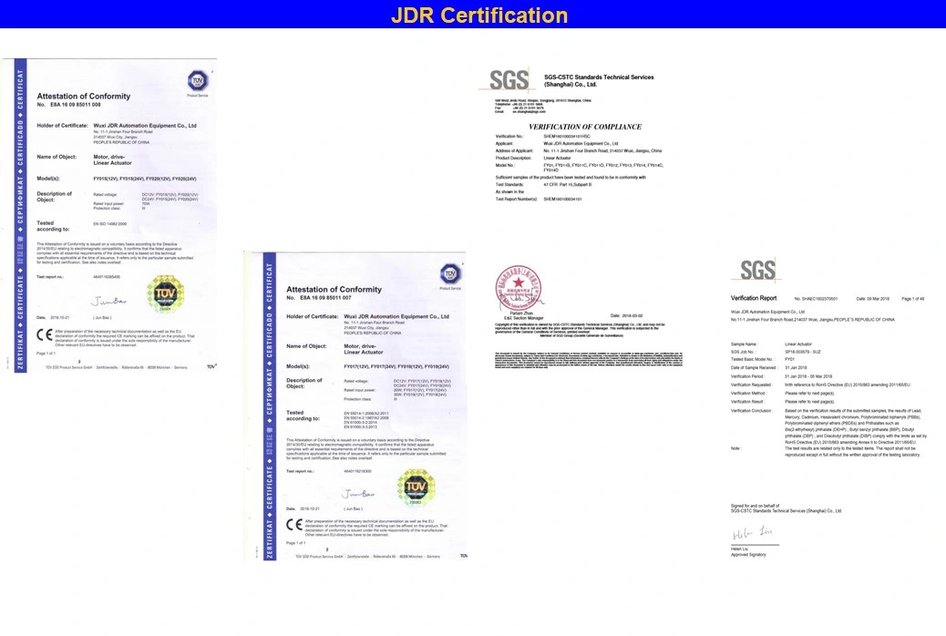Click the TÜV hologram sticker on certificate 008
Screen dimensions: 946x636
(x=165, y=294)
